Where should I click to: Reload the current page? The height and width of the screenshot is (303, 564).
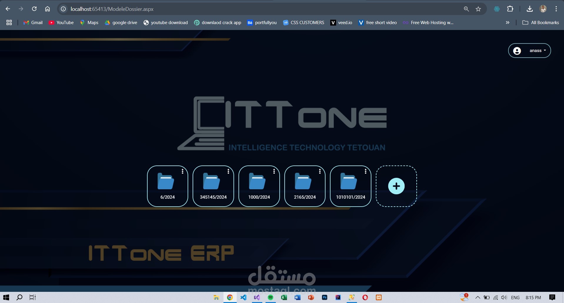tap(34, 9)
